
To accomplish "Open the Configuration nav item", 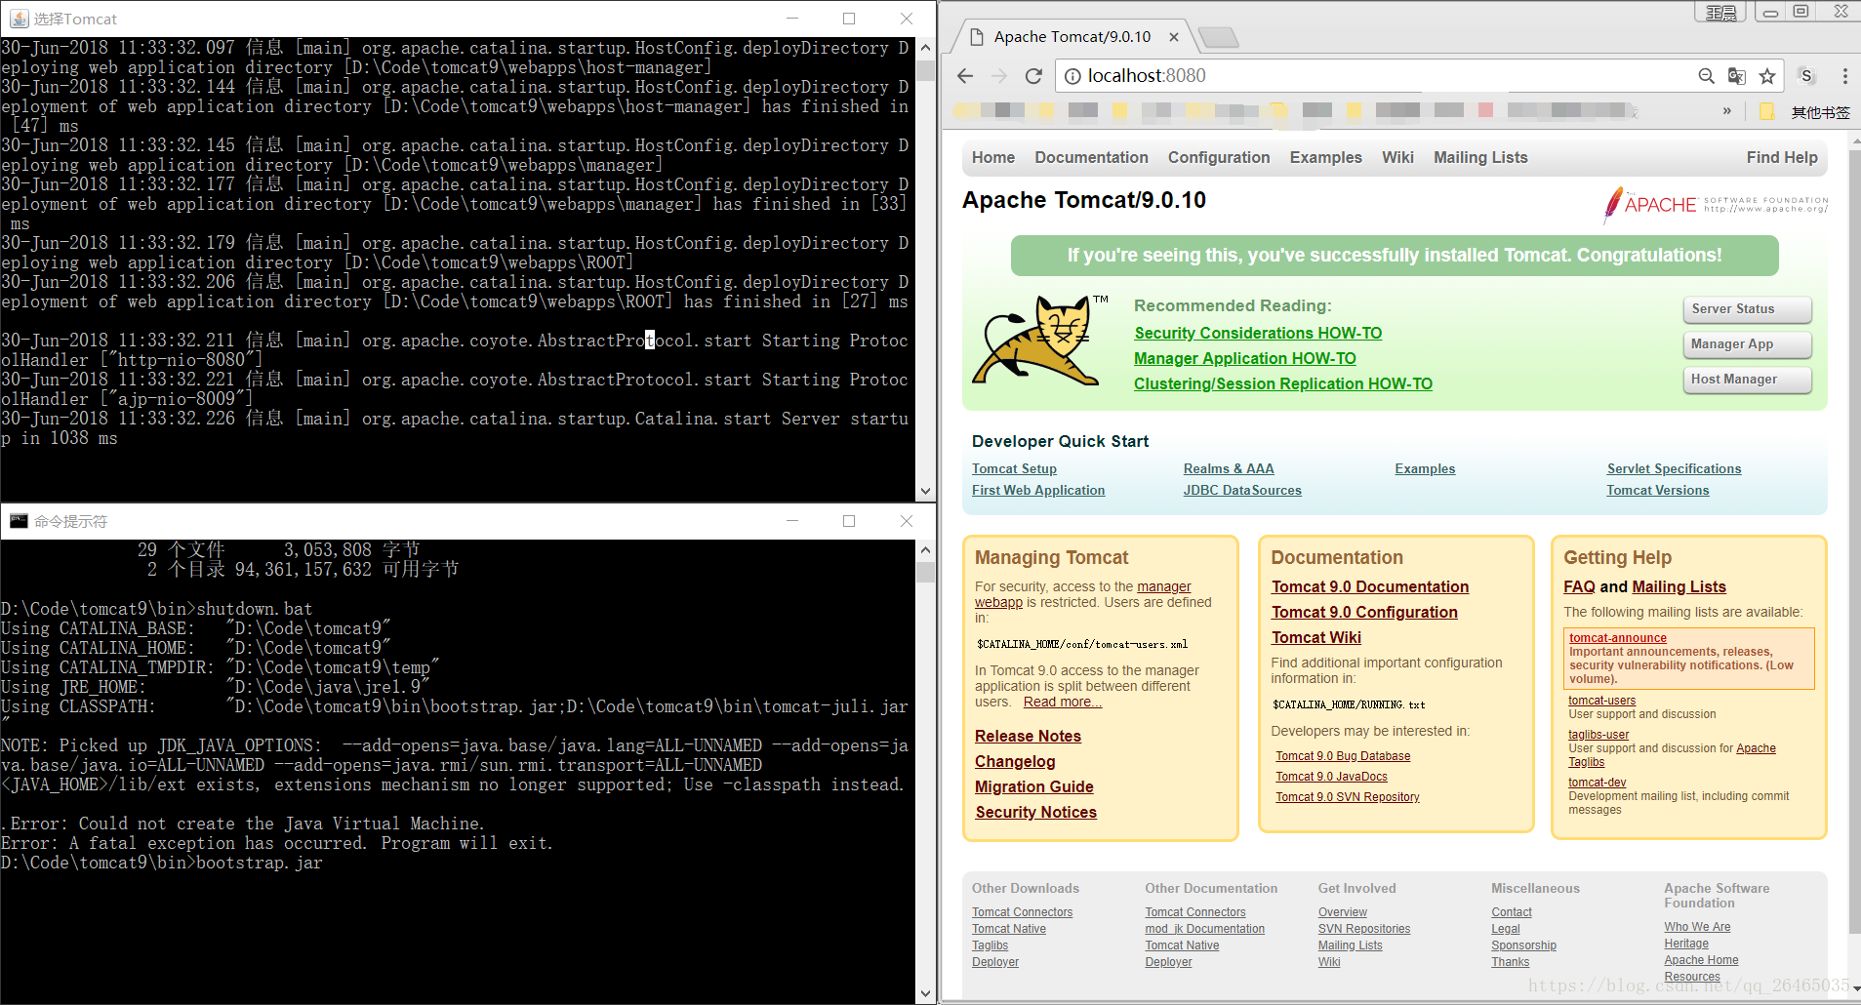I will tap(1219, 158).
